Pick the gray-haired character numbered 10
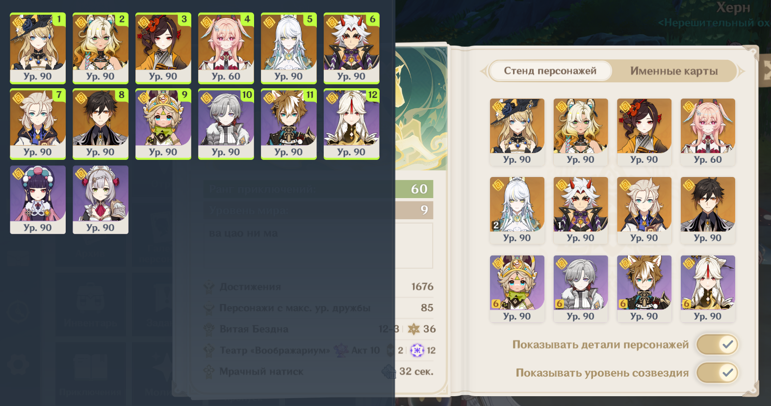Image resolution: width=771 pixels, height=406 pixels. click(226, 124)
